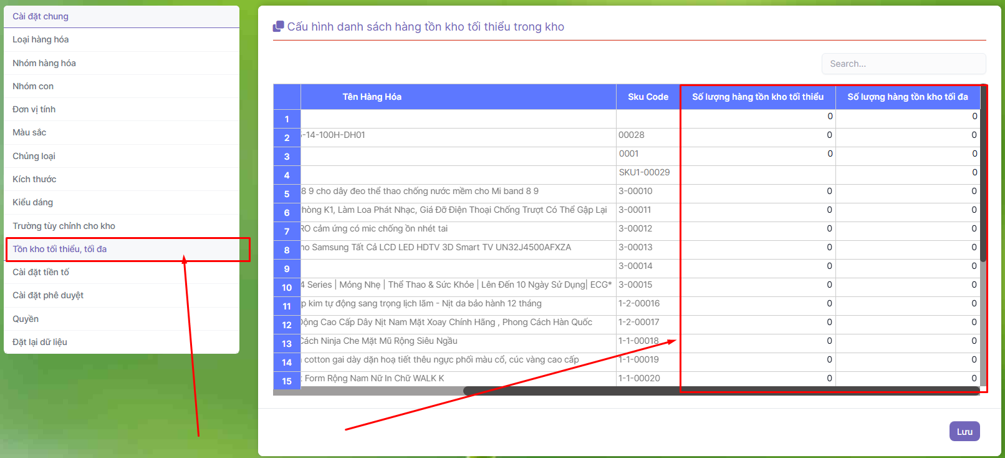Select Đơn vị tính in sidebar
The image size is (1005, 458).
coord(34,109)
